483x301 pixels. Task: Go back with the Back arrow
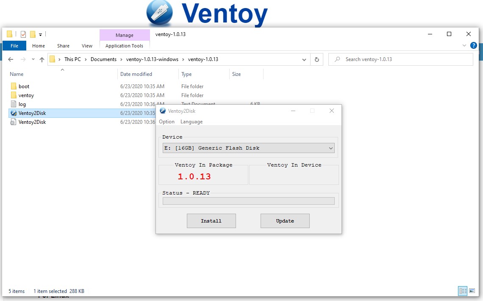point(11,59)
